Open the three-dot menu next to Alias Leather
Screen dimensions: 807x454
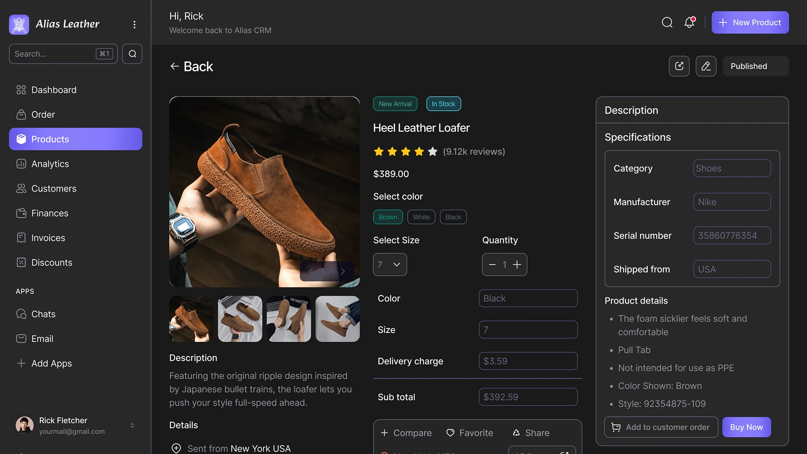[134, 24]
